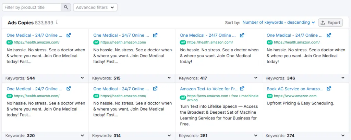
Task: Expand Keywords 314 chevron
Action: (x=169, y=136)
